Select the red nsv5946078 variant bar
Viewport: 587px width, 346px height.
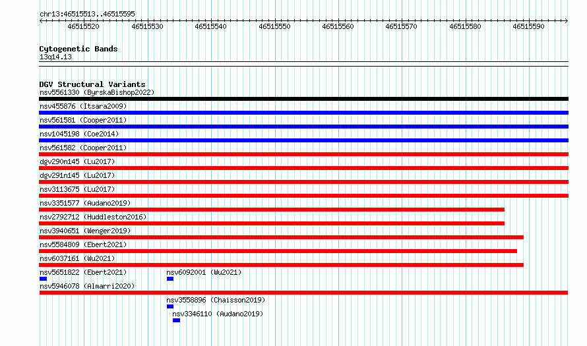click(303, 293)
